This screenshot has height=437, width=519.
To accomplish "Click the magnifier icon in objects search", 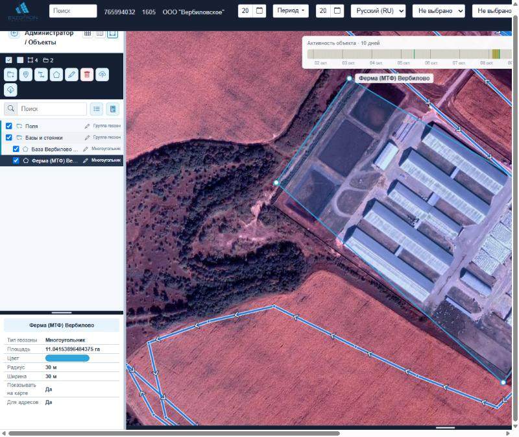I will [x=11, y=108].
